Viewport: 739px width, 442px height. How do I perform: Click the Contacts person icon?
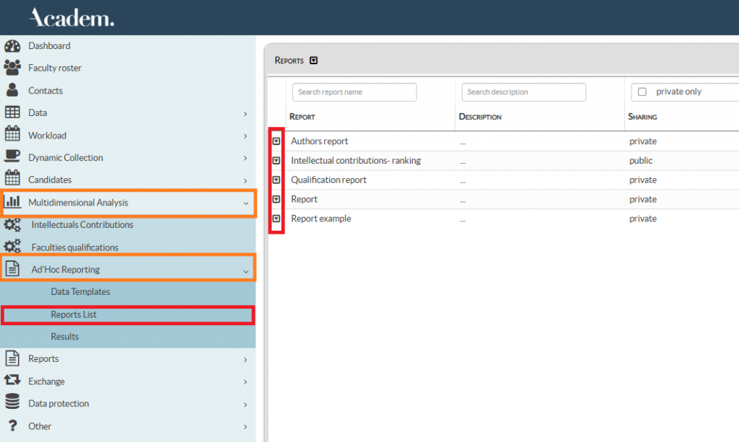(x=12, y=90)
